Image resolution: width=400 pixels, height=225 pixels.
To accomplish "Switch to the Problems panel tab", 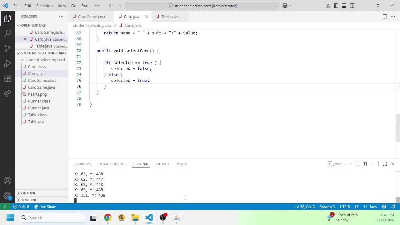I will coord(83,164).
